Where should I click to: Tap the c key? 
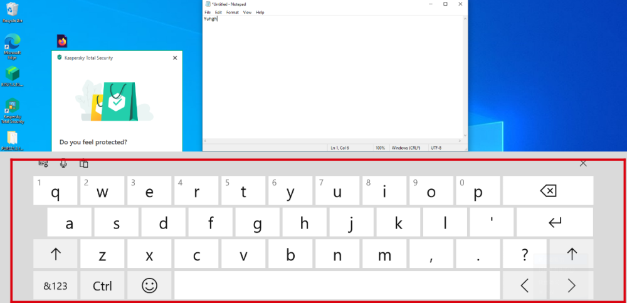[x=196, y=254]
